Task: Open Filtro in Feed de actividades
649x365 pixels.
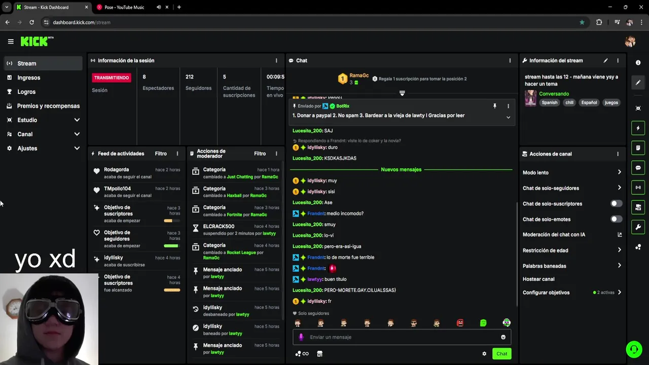Action: pos(161,154)
